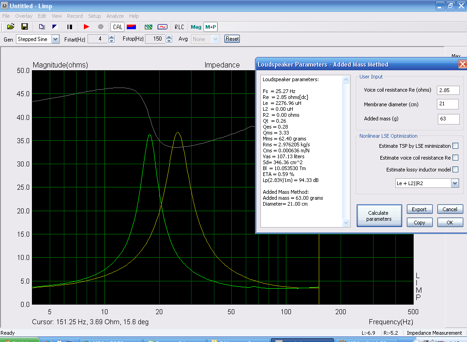Copy graph with the copy icon
467x342 pixels.
(42, 27)
